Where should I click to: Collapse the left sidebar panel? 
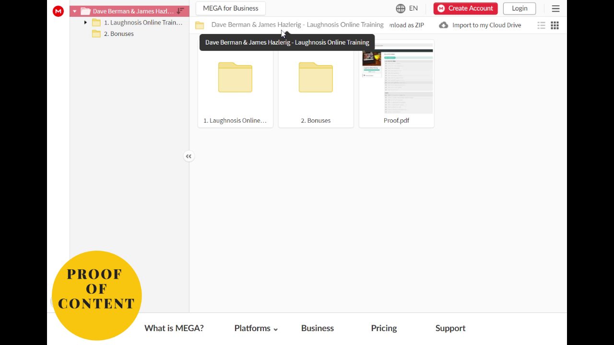[x=189, y=156]
